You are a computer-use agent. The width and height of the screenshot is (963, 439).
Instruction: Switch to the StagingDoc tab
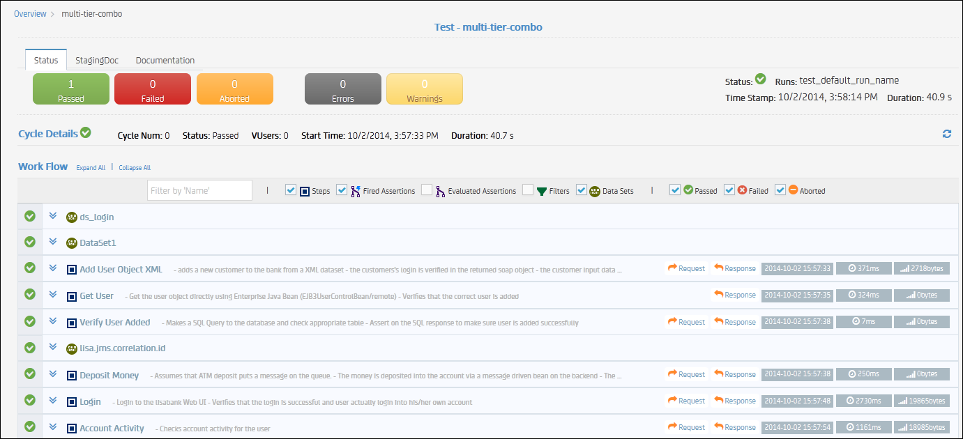(96, 60)
